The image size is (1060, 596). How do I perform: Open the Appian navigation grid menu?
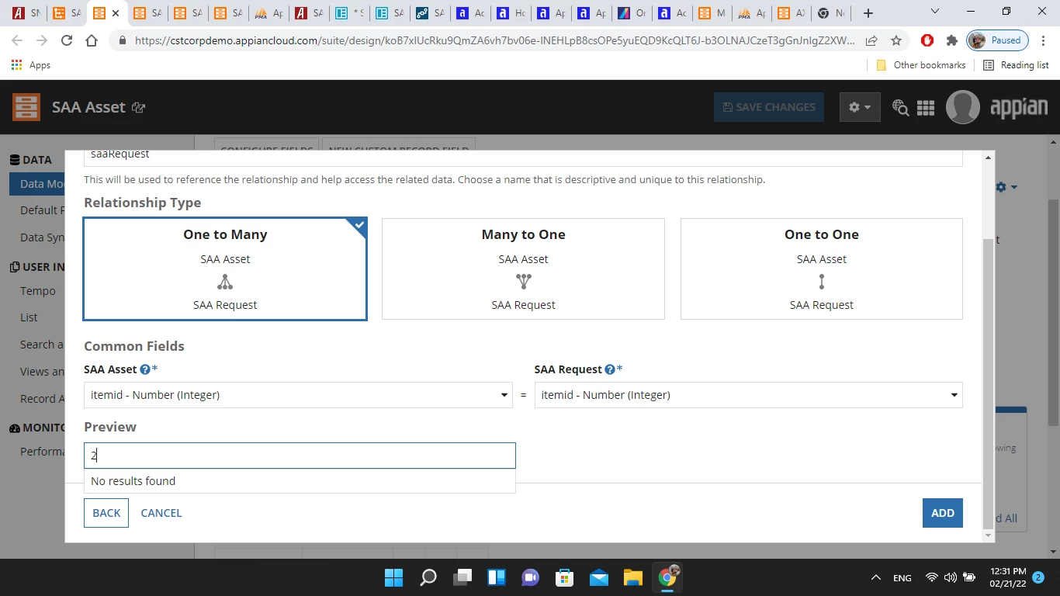926,108
